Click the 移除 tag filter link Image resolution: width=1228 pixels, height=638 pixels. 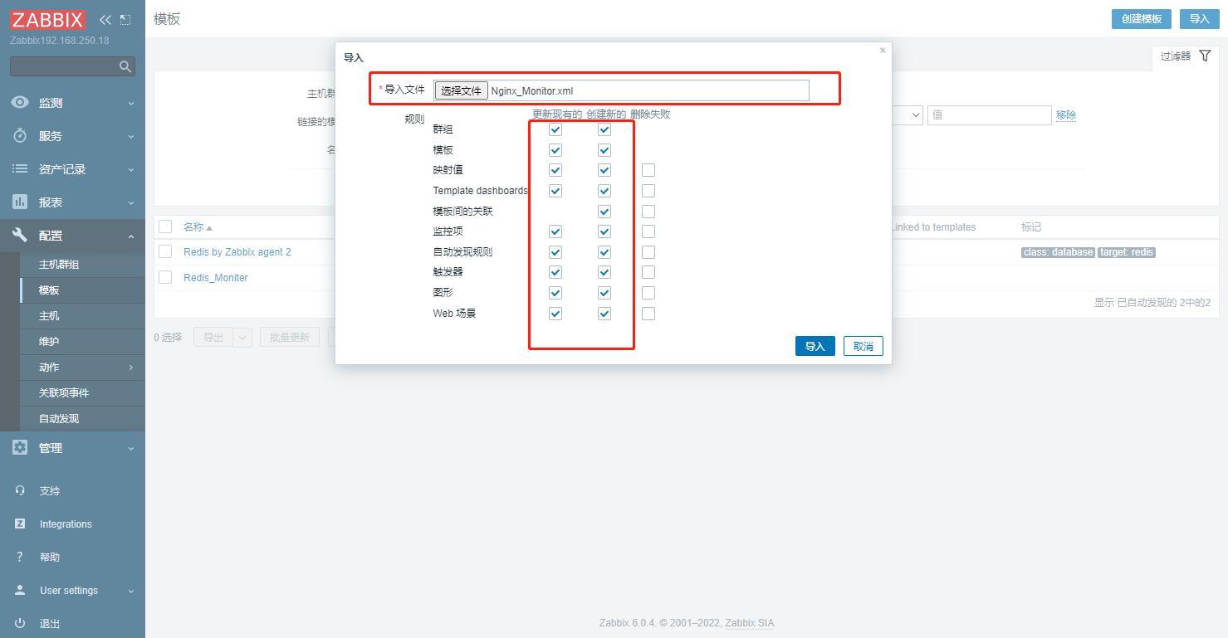1066,115
